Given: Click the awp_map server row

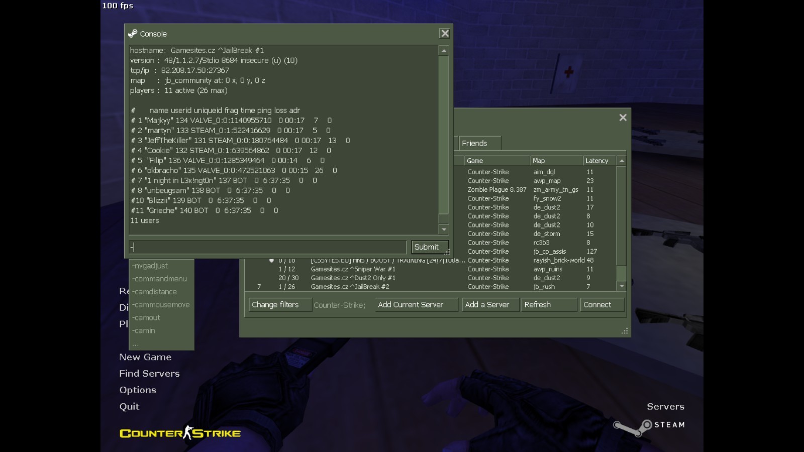Looking at the screenshot, I should click(535, 181).
